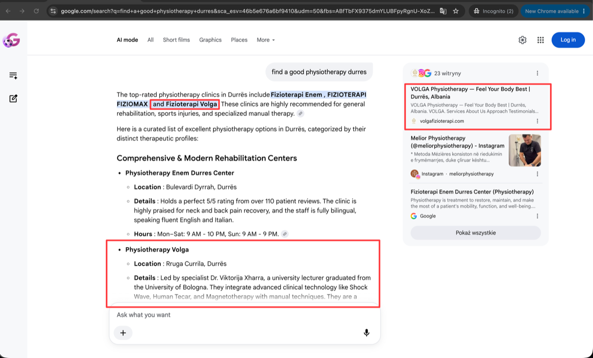Screen dimensions: 593x358
Task: Start new chat with pencil icon in sidebar
Action: tap(13, 99)
